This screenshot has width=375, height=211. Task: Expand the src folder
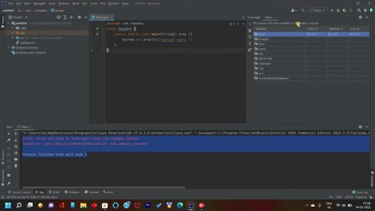(13, 38)
